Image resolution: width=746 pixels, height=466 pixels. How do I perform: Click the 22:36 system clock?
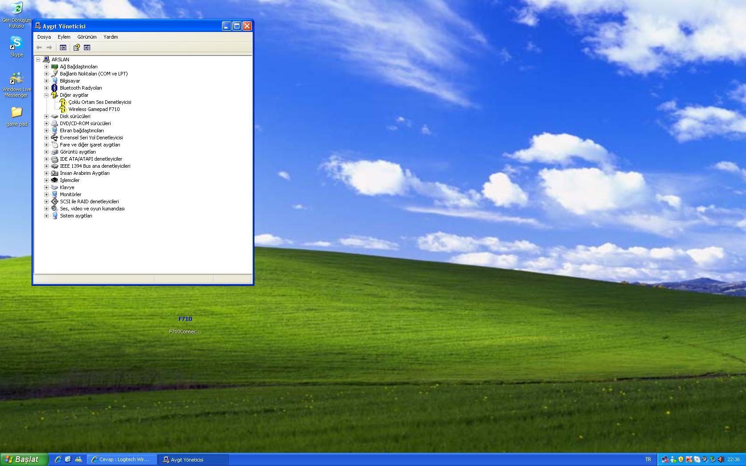734,459
